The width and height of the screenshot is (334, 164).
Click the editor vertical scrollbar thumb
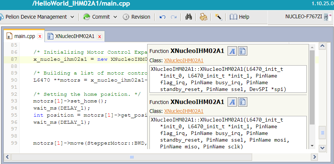(x=322, y=133)
